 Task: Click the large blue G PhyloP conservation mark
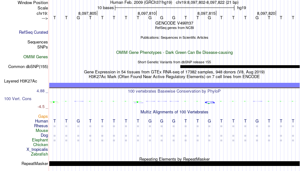210,102
